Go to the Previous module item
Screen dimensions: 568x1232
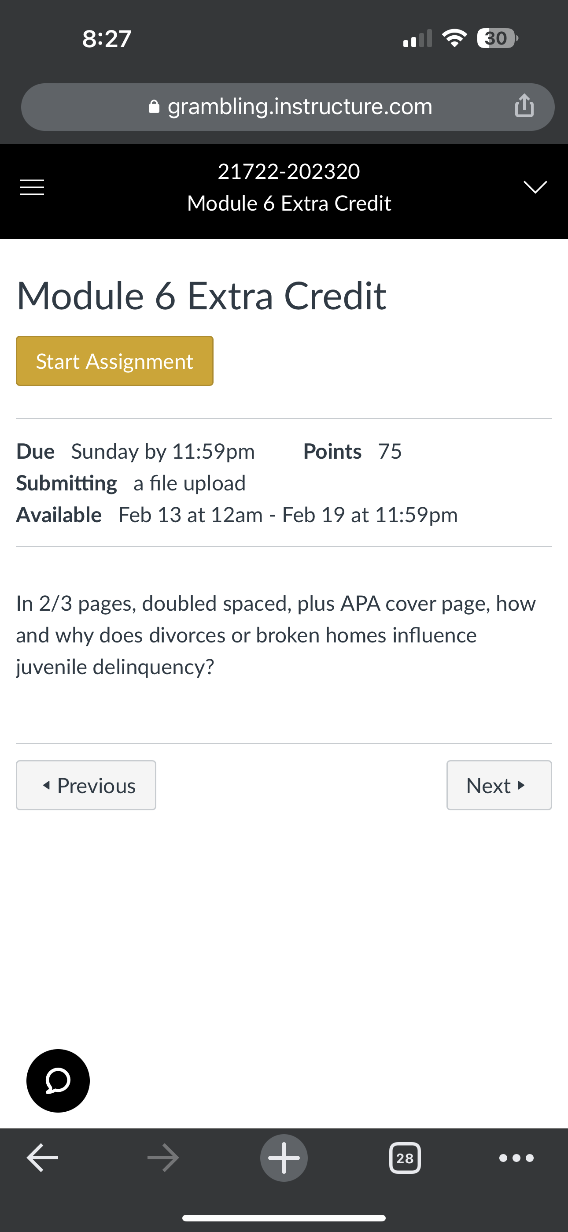click(86, 785)
